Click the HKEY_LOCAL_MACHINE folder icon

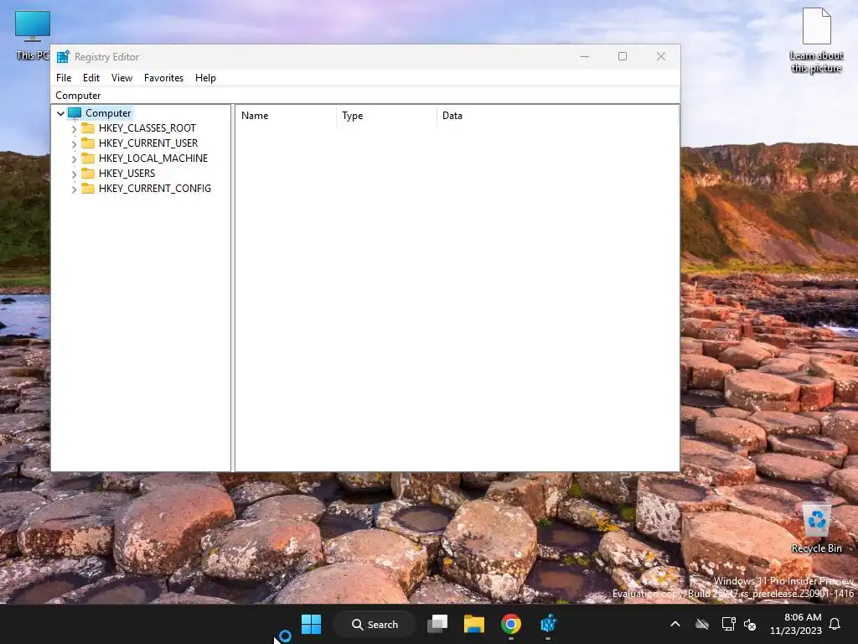coord(87,158)
